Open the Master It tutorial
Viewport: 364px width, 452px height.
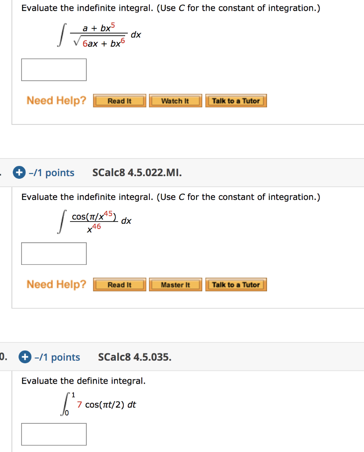point(175,285)
